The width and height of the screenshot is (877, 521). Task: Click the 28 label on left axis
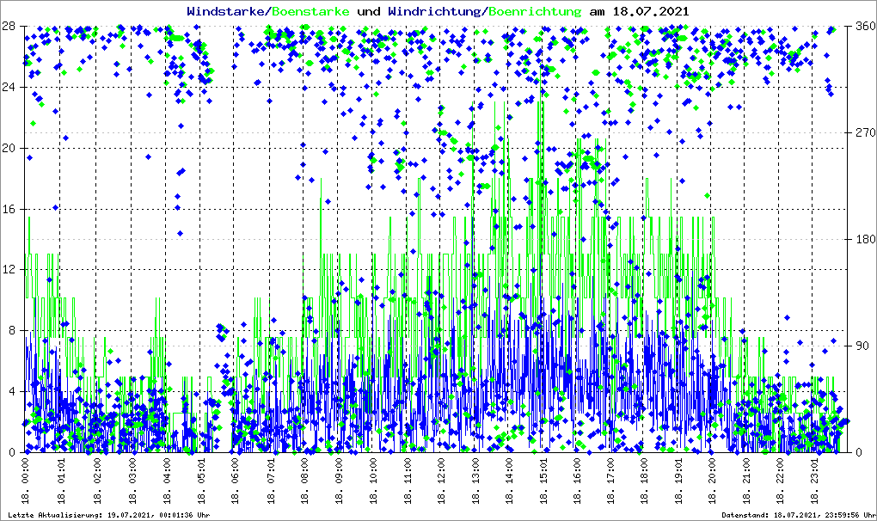(x=11, y=26)
